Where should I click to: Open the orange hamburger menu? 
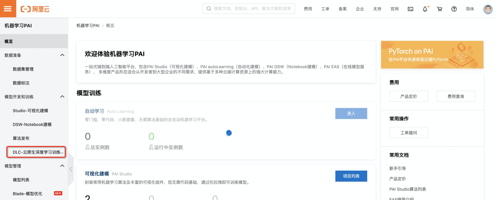(x=8, y=9)
